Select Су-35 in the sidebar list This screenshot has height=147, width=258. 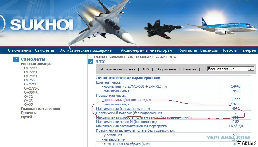pyautogui.click(x=28, y=104)
